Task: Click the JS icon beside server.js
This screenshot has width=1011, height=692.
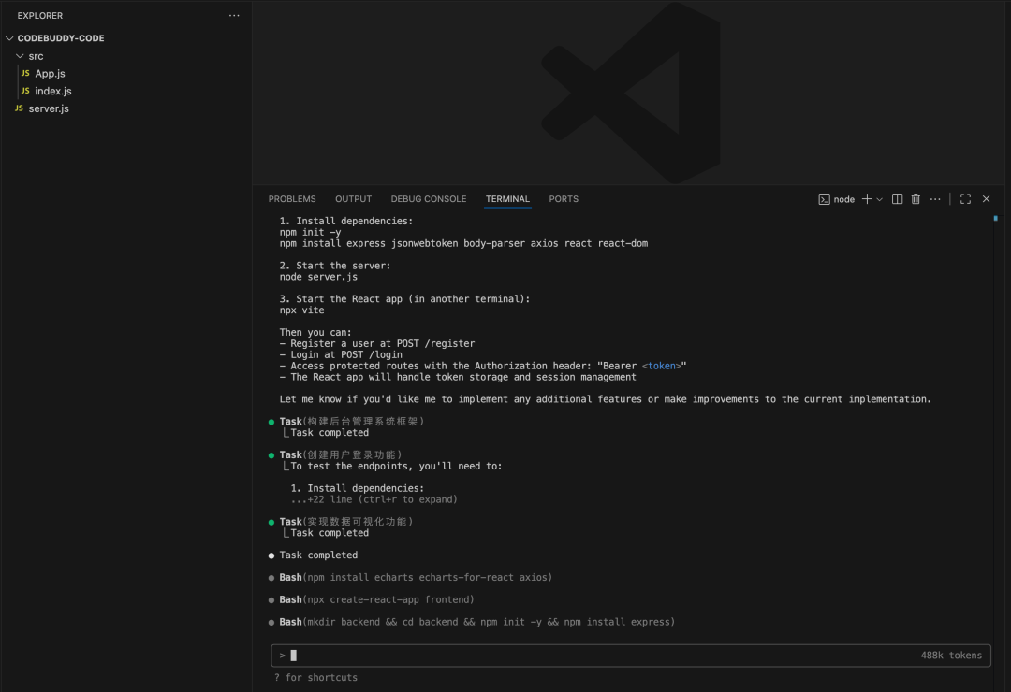Action: pyautogui.click(x=19, y=108)
